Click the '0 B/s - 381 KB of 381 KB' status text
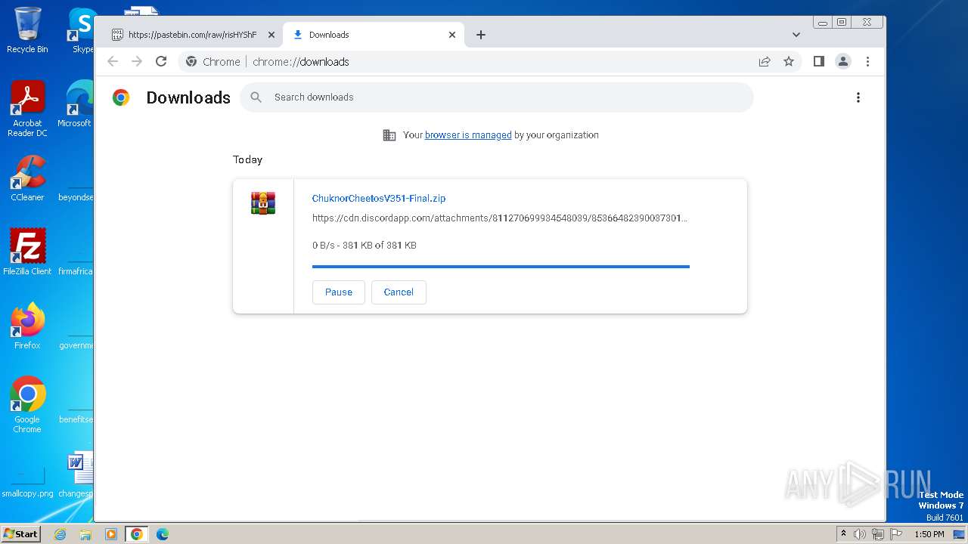 tap(365, 246)
